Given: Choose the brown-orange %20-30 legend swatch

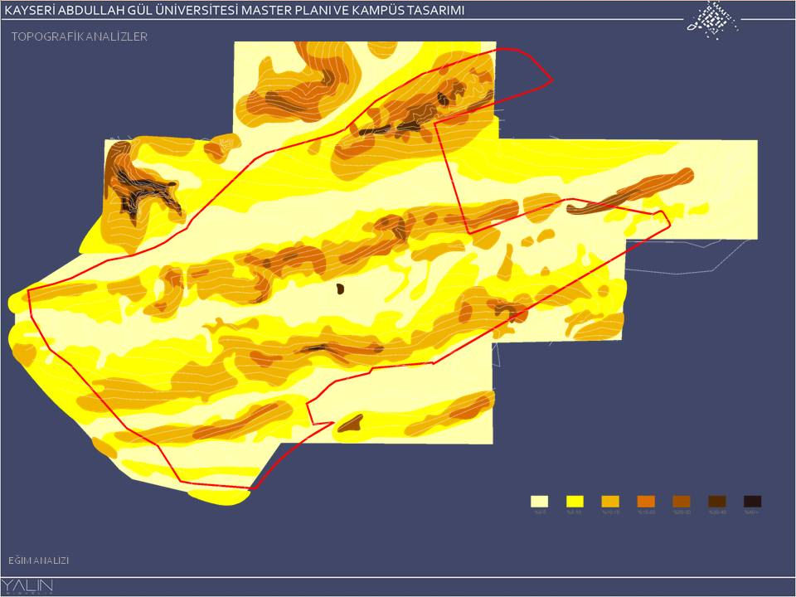Looking at the screenshot, I should [x=682, y=501].
